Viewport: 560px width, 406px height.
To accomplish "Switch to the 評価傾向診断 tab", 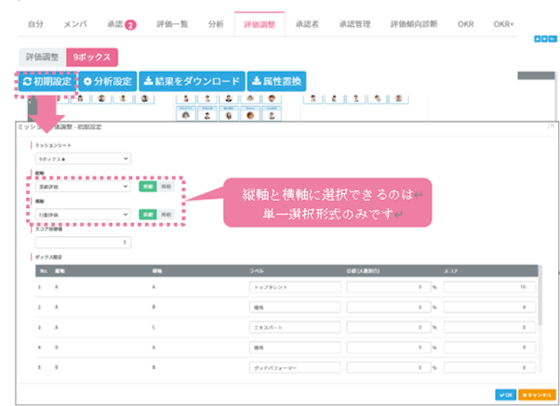I will (x=414, y=24).
